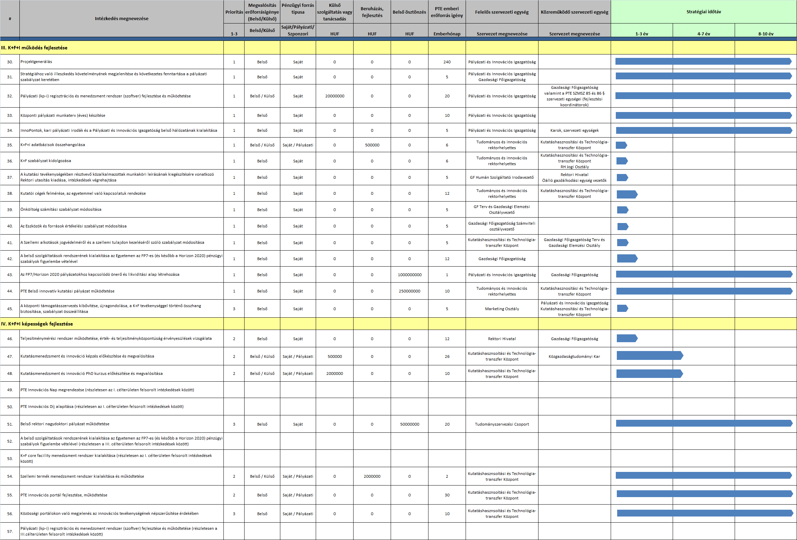
Task: Click the 'PTE emberi erőforrás igény' header
Action: coord(447,12)
